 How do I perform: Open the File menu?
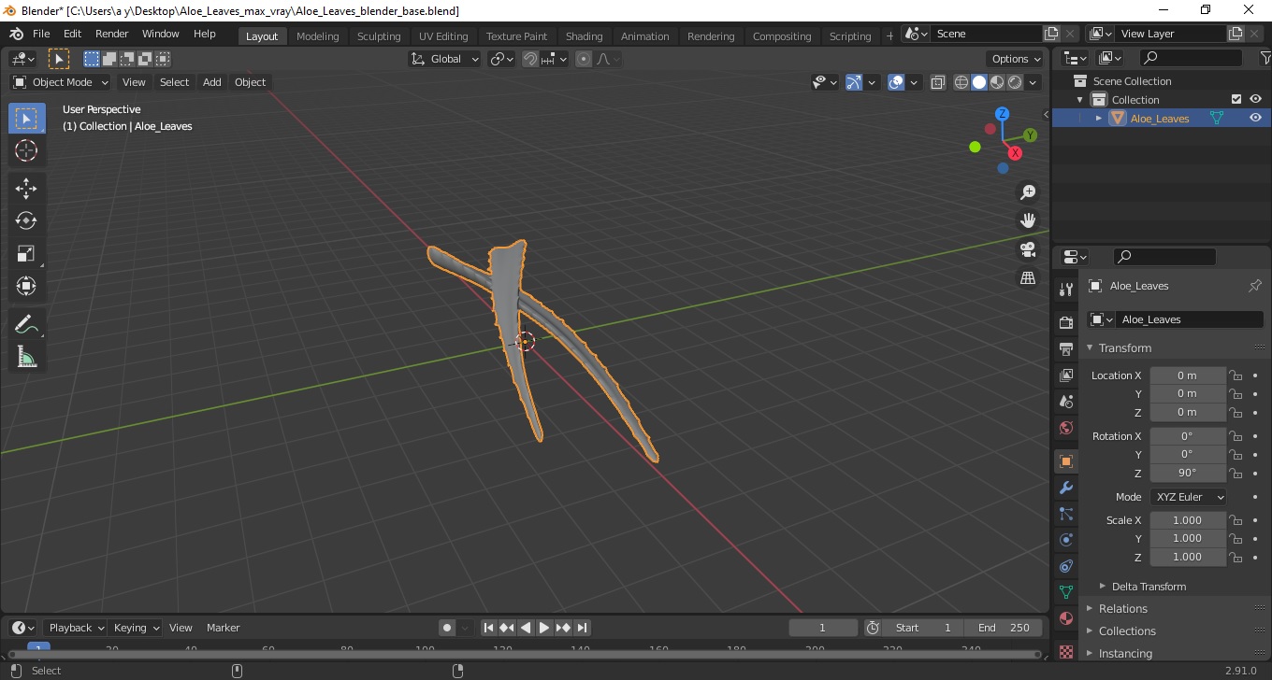click(41, 34)
